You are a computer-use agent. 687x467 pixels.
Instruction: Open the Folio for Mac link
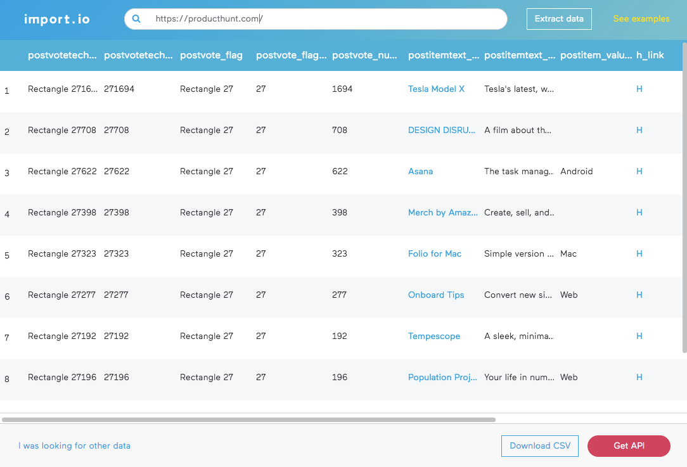[x=435, y=253]
